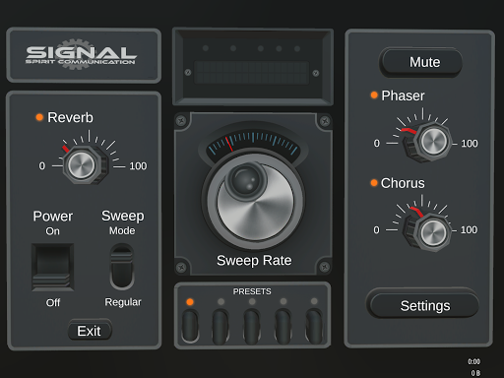Screen dimensions: 504x378
Task: Select the fifth preset switch
Action: pyautogui.click(x=314, y=327)
